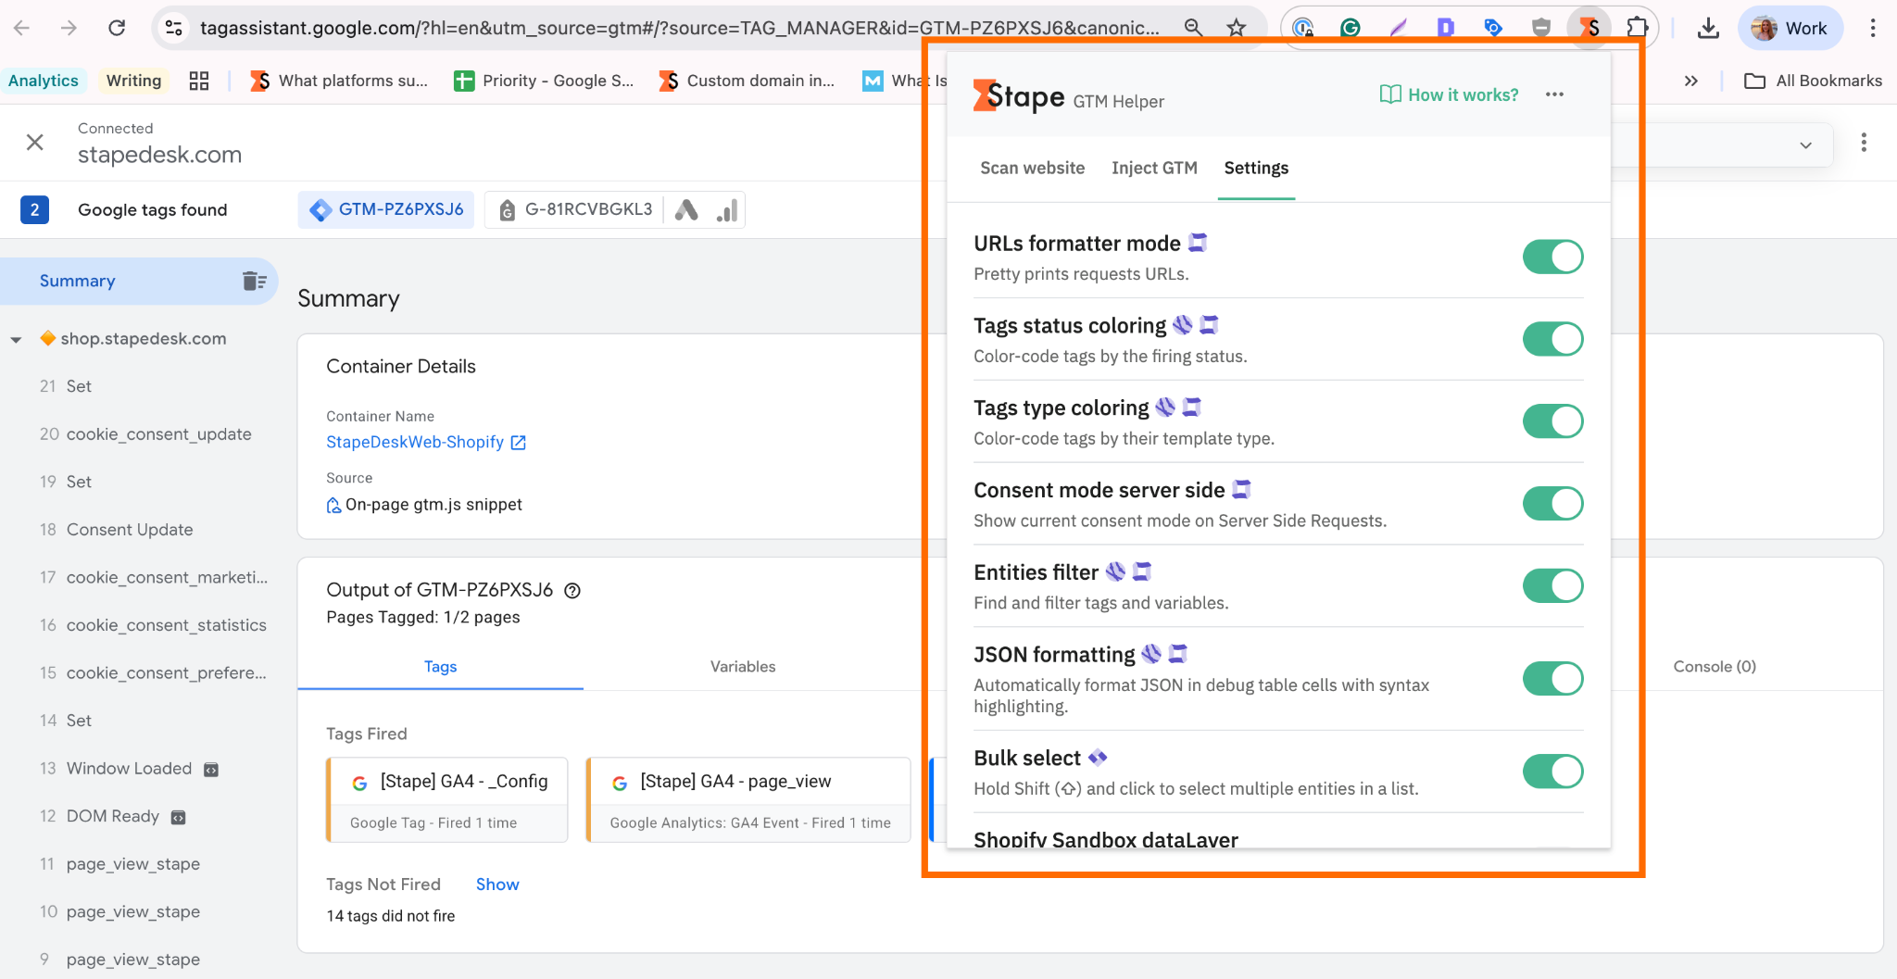Toggle Consent mode server side

coord(1553,504)
